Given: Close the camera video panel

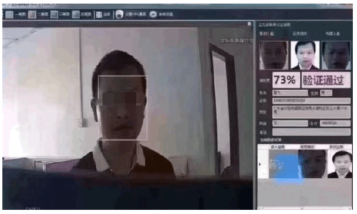Looking at the screenshot, I should pos(249,24).
